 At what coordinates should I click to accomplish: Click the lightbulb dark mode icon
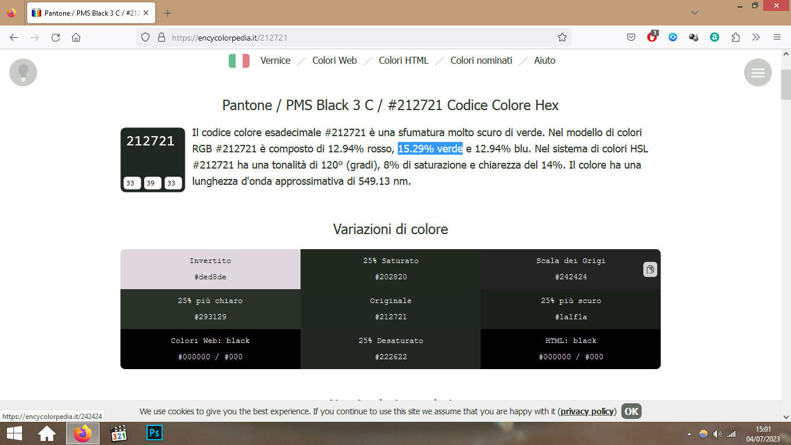(23, 72)
